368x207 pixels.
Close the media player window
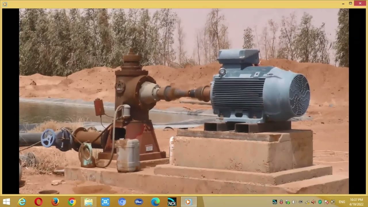tap(360, 3)
